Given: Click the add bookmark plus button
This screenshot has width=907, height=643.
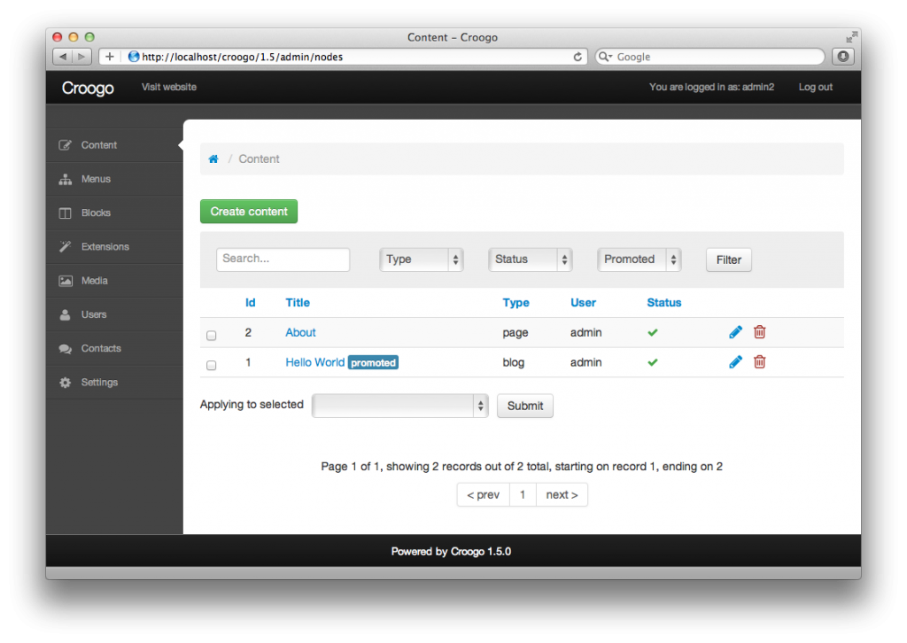Looking at the screenshot, I should (x=109, y=56).
